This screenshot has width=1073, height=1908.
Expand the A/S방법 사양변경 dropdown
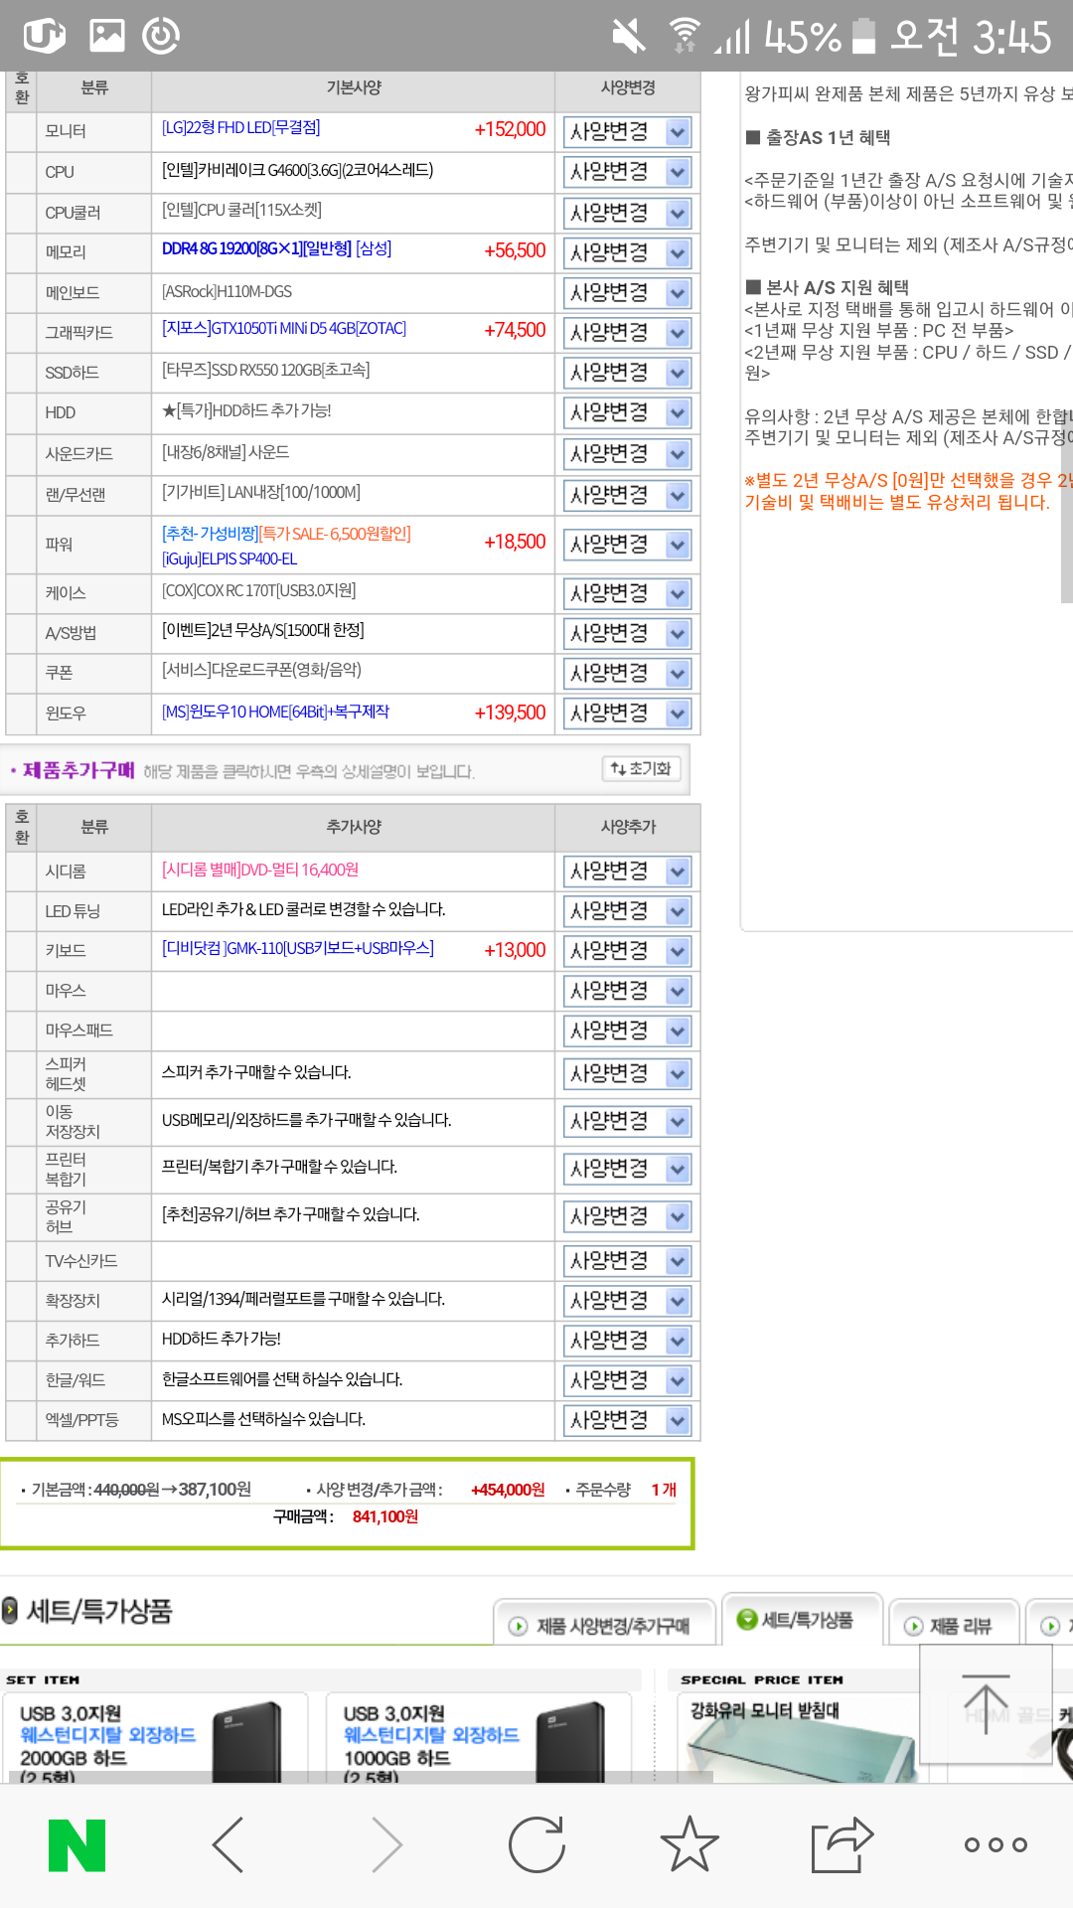pos(627,633)
